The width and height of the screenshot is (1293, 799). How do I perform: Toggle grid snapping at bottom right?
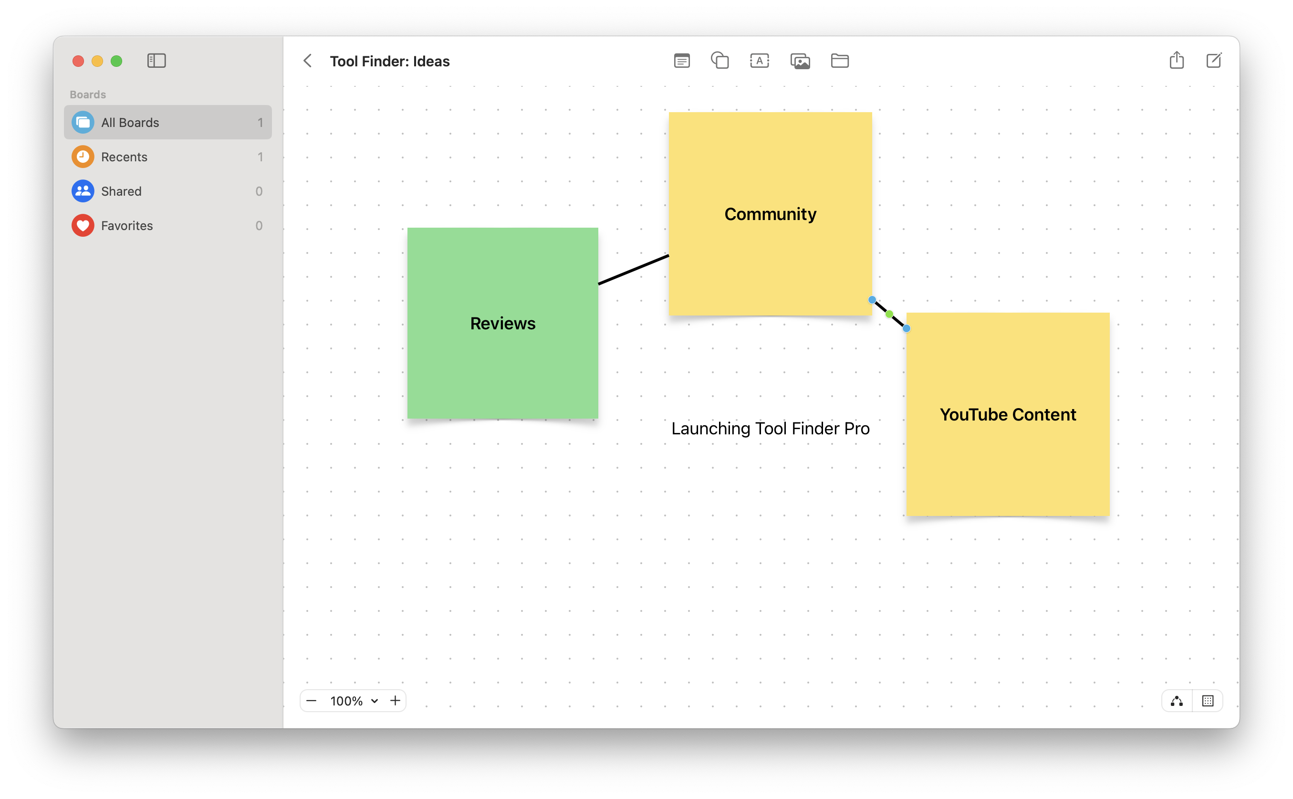[1208, 700]
